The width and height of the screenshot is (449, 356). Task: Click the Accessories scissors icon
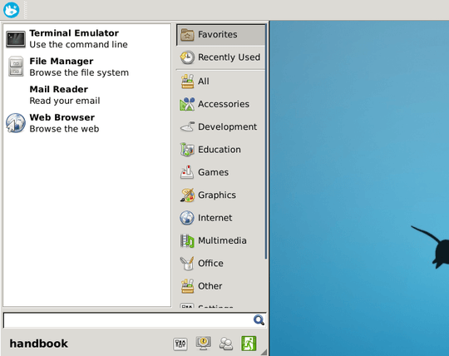pyautogui.click(x=187, y=104)
